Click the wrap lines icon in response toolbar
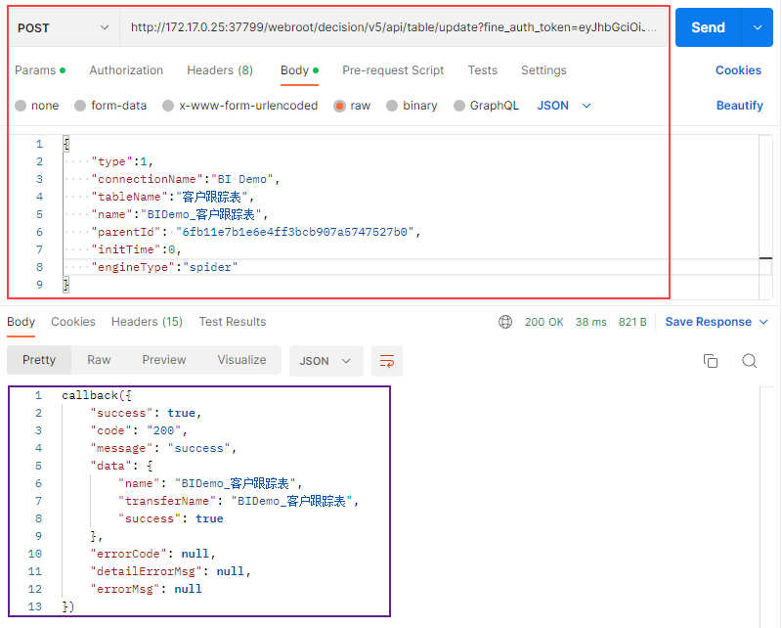 (387, 361)
